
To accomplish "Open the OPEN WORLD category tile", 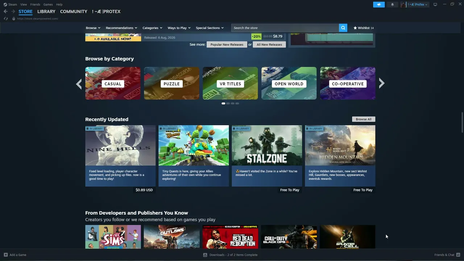I will (289, 83).
